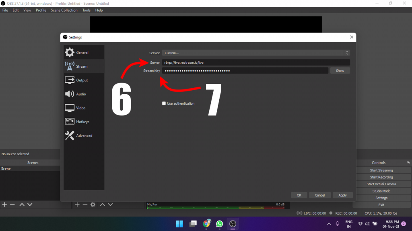The height and width of the screenshot is (231, 412).
Task: Click the Stream Key field
Action: 245,71
